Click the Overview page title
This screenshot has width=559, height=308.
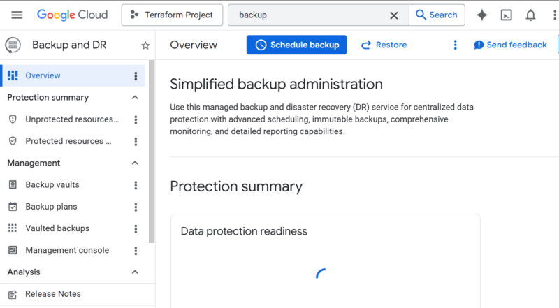pyautogui.click(x=194, y=45)
